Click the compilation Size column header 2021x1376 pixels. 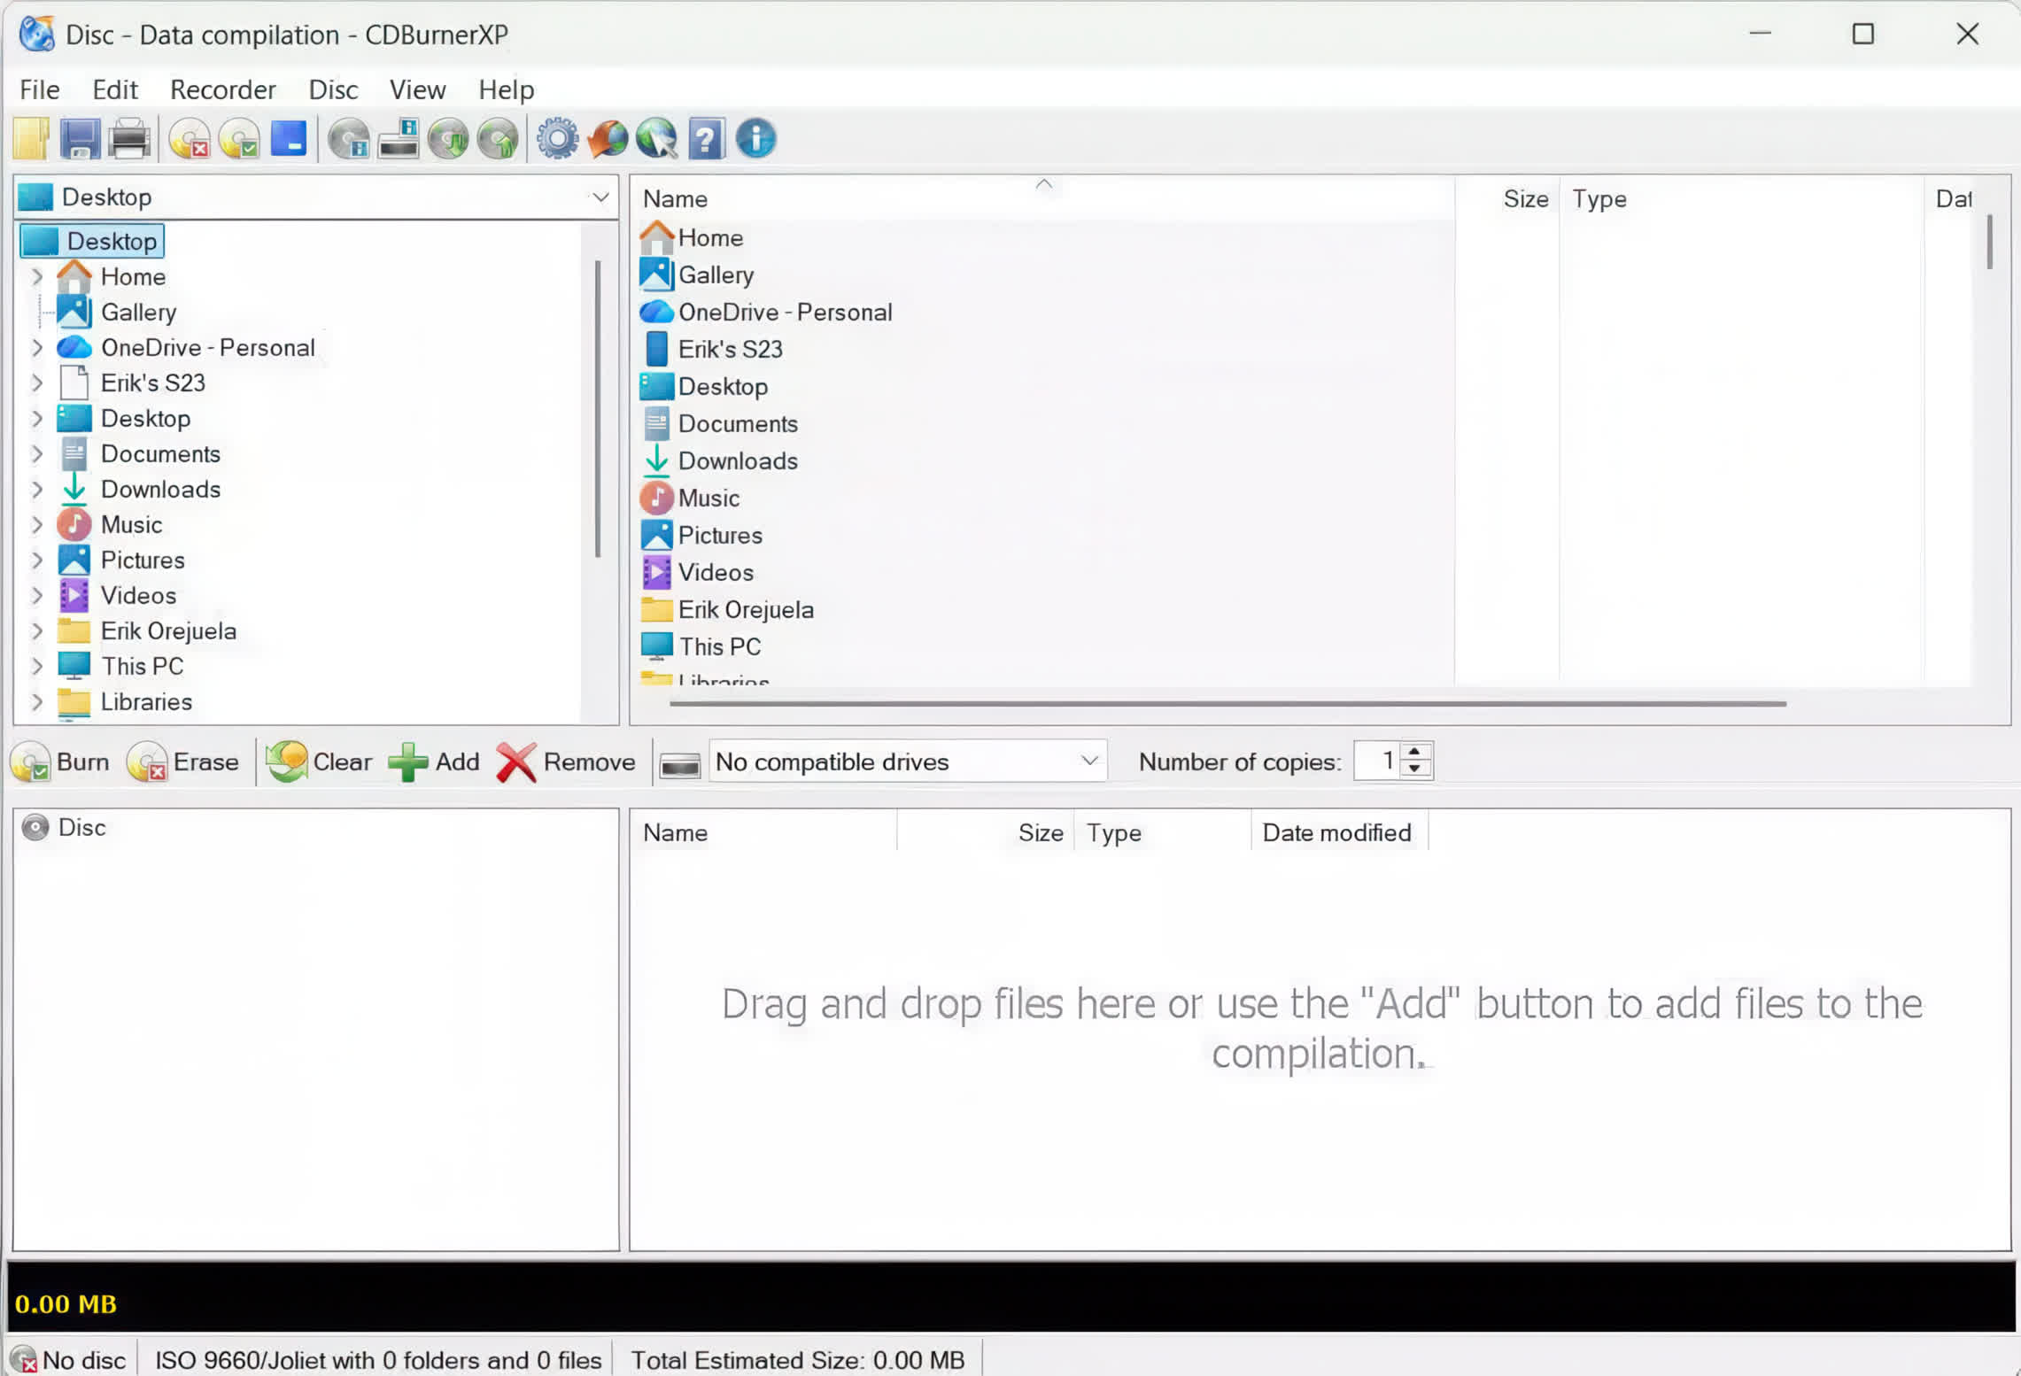pyautogui.click(x=985, y=832)
